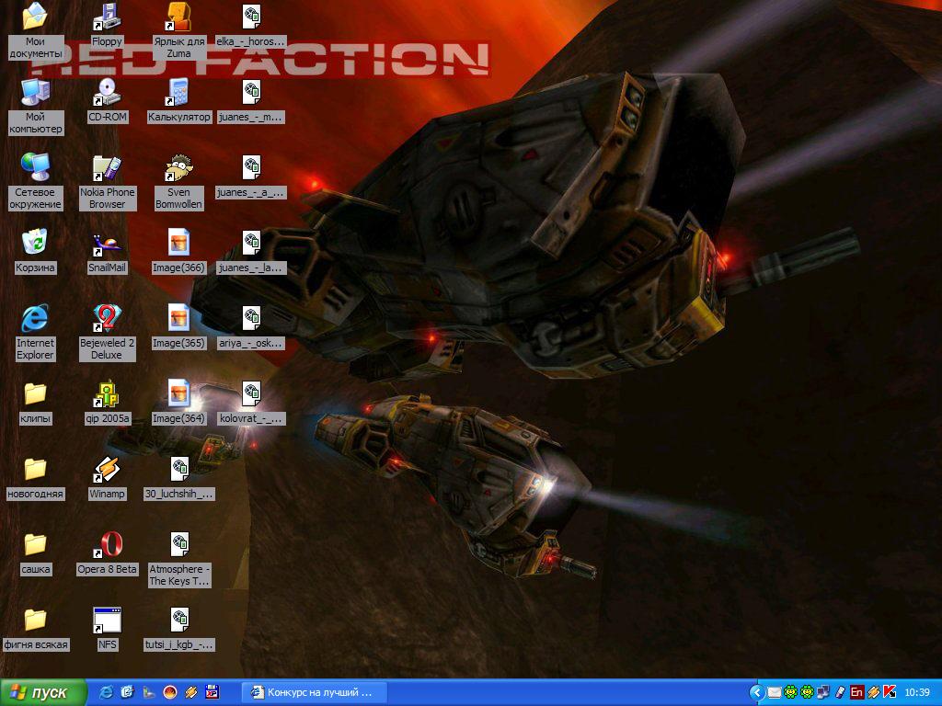This screenshot has height=706, width=942.
Task: Open the network connection tray icon
Action: (823, 692)
